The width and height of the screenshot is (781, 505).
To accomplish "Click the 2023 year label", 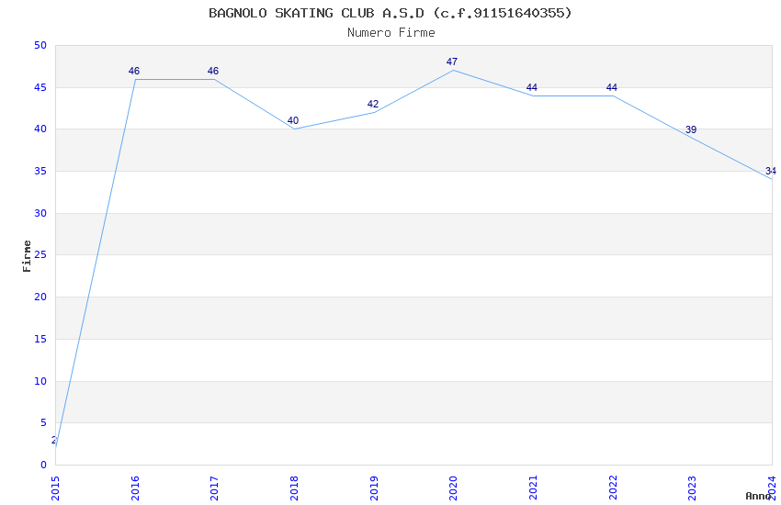I will click(x=693, y=488).
